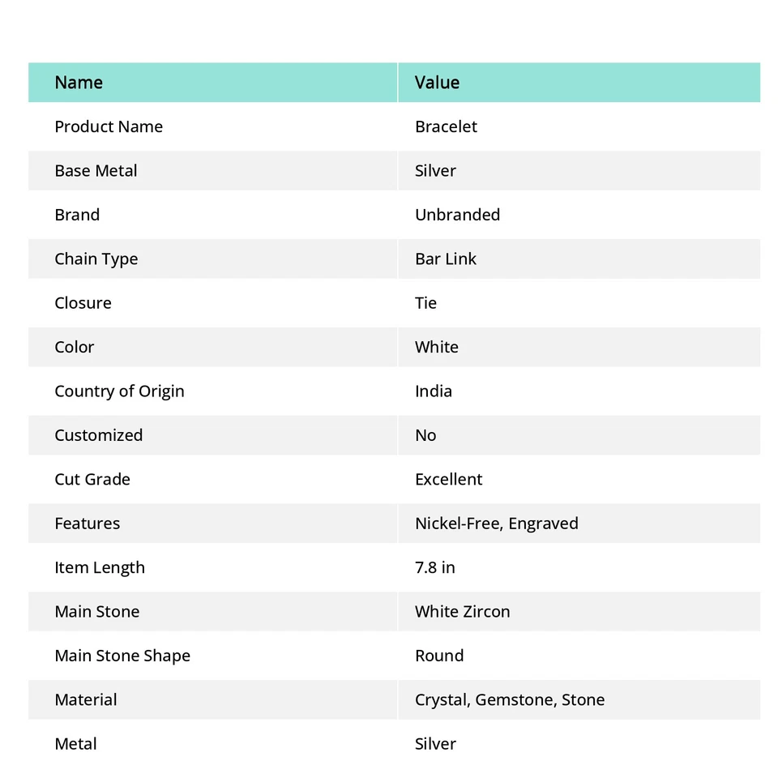
Task: Select the Chain Type label
Action: click(96, 259)
